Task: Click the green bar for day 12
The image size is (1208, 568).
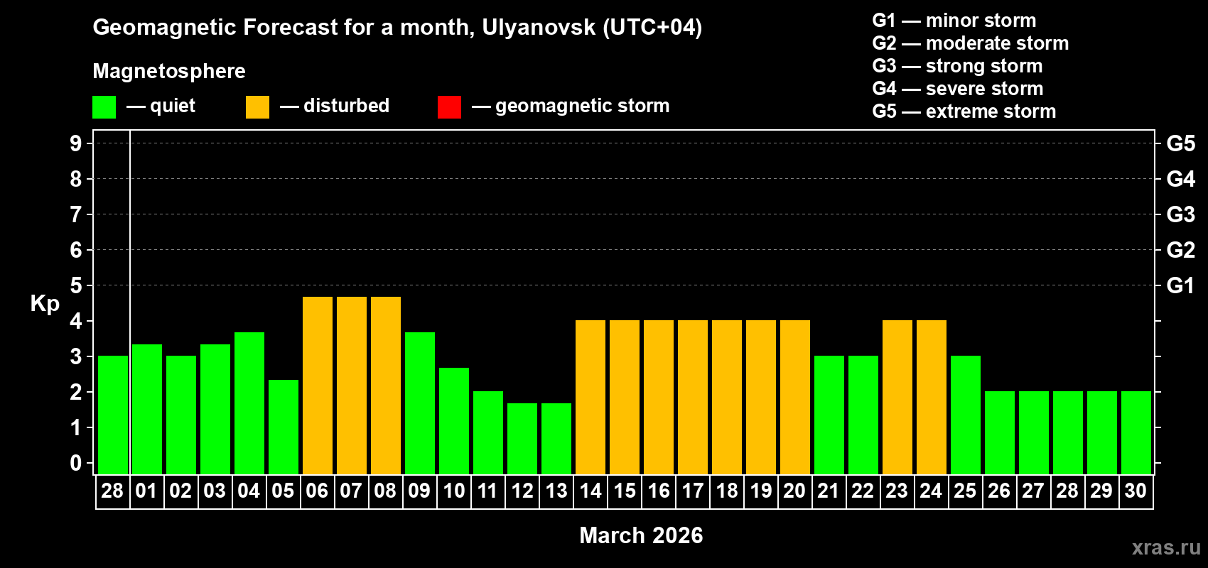Action: click(522, 439)
